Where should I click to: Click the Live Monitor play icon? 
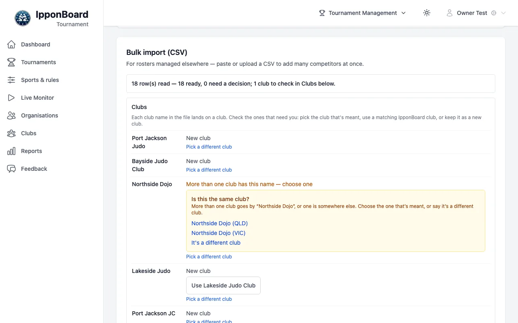pyautogui.click(x=11, y=98)
